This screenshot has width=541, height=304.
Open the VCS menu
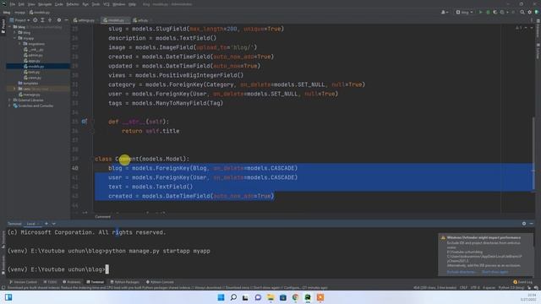pyautogui.click(x=107, y=4)
